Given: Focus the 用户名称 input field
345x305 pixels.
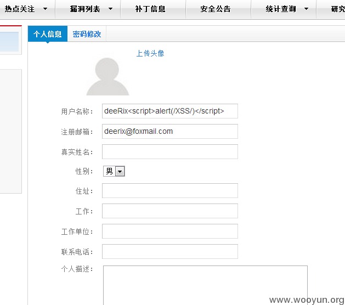Looking at the screenshot, I should tap(170, 111).
